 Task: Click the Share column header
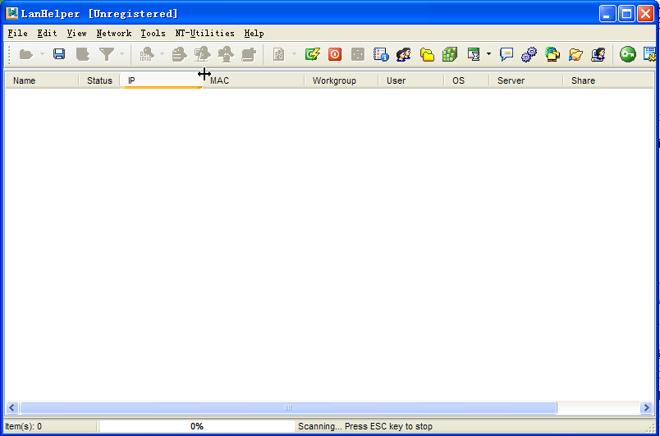(x=608, y=80)
